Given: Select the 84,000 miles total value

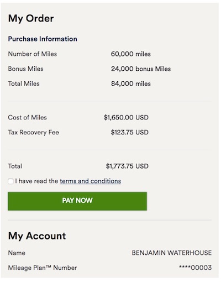Looking at the screenshot, I should tap(131, 83).
